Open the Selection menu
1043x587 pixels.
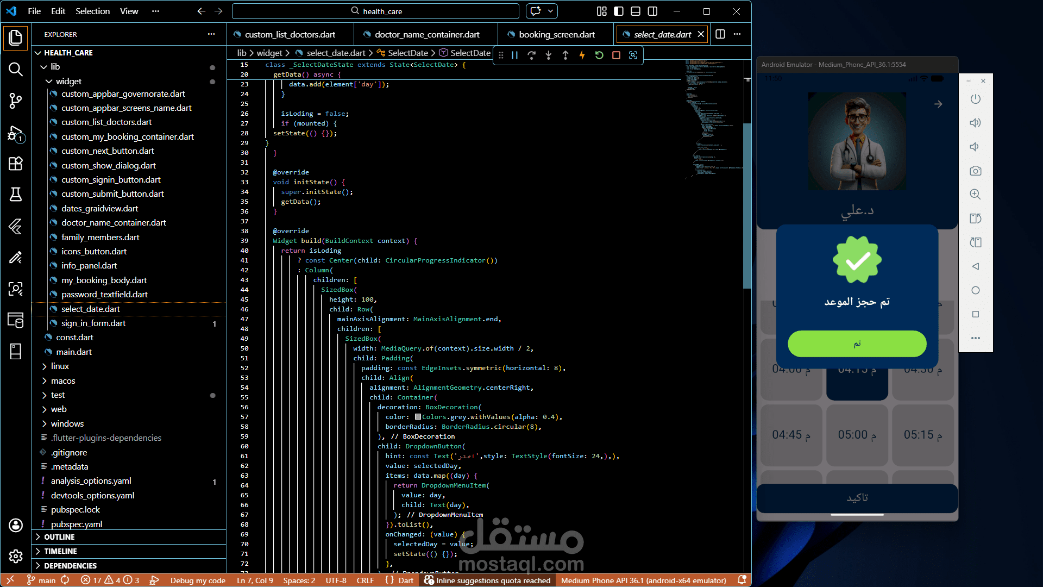(92, 11)
